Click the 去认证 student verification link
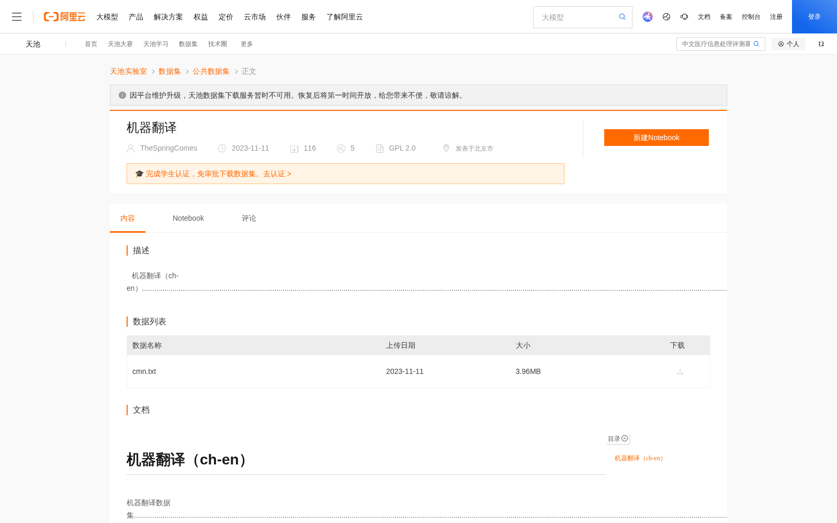Viewport: 837px width, 523px height. [x=277, y=174]
